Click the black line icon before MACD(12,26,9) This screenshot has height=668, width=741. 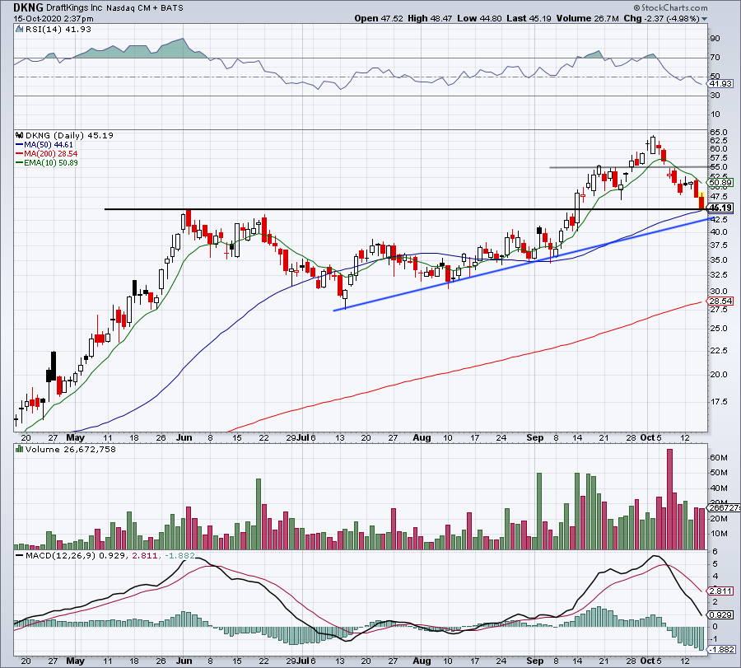point(20,555)
